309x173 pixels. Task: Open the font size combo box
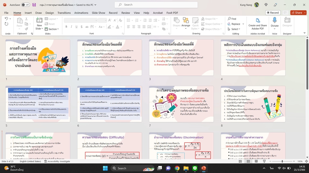coord(102,20)
